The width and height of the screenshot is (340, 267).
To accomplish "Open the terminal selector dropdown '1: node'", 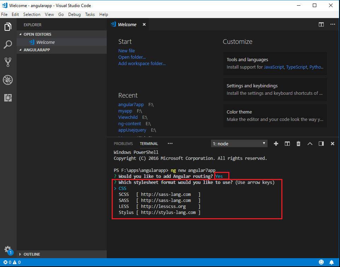I will tap(239, 144).
